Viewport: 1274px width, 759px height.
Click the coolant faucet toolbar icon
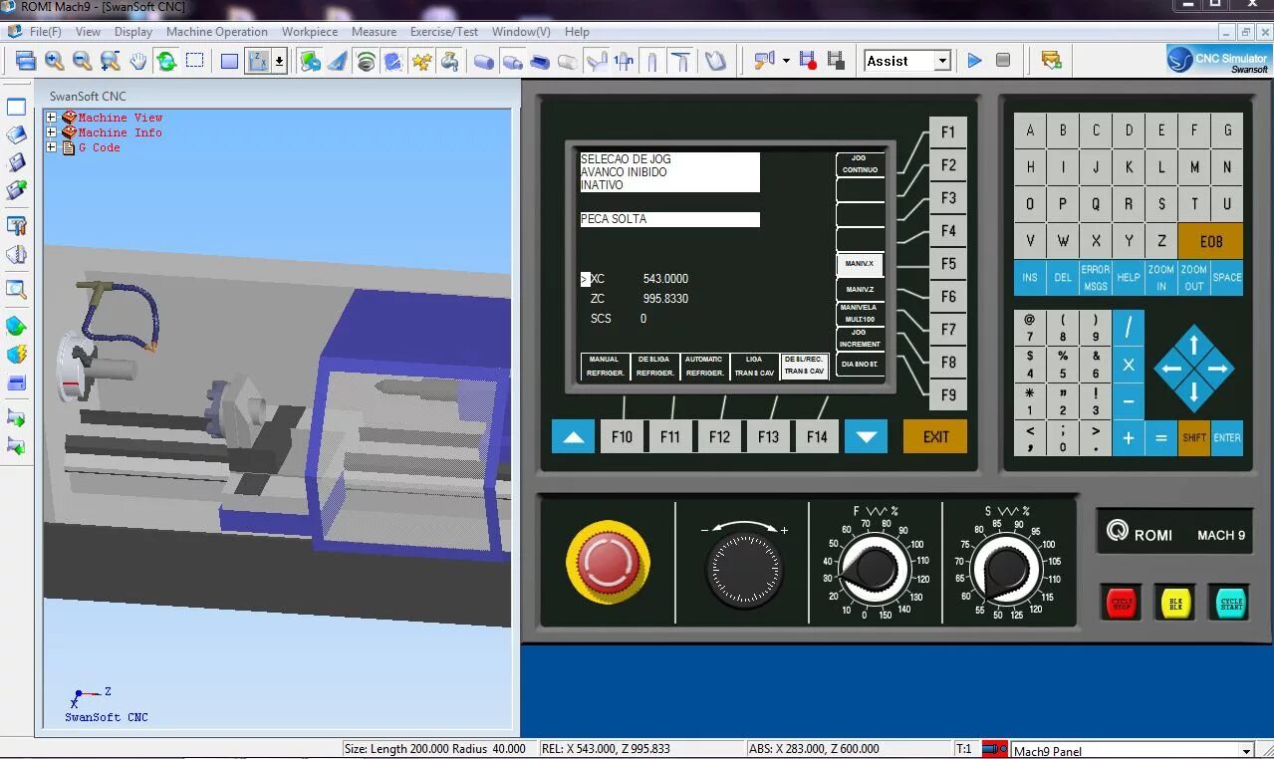pos(449,61)
